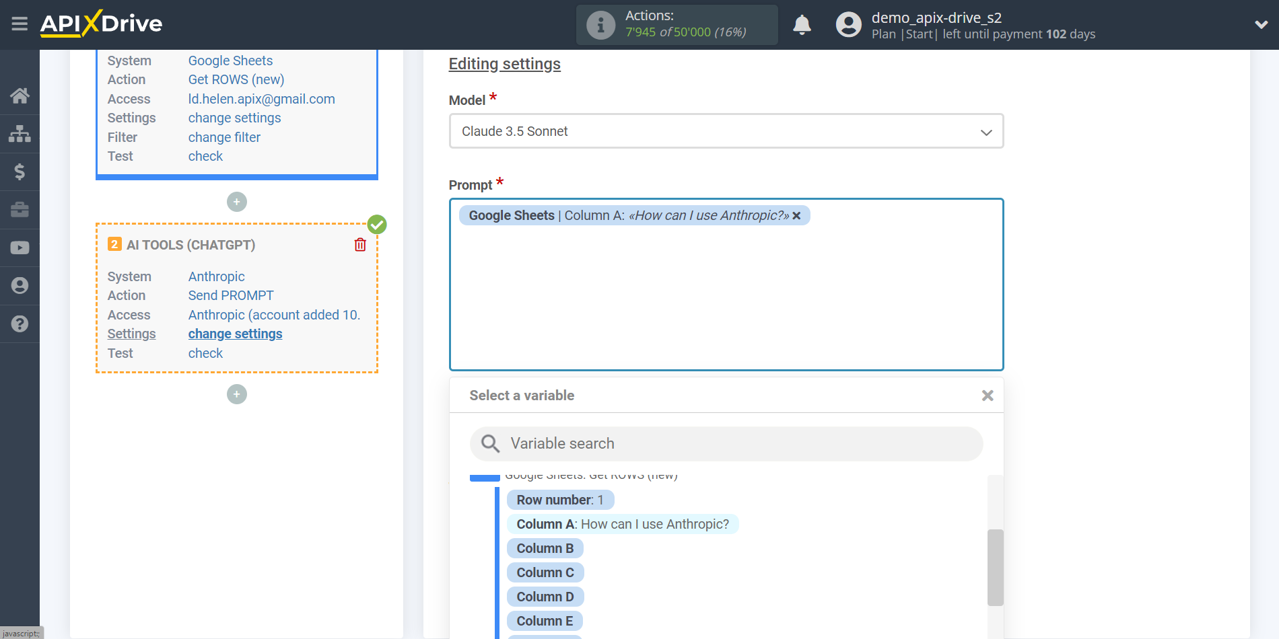Add step after Google Sheets block
The image size is (1279, 639).
[237, 202]
